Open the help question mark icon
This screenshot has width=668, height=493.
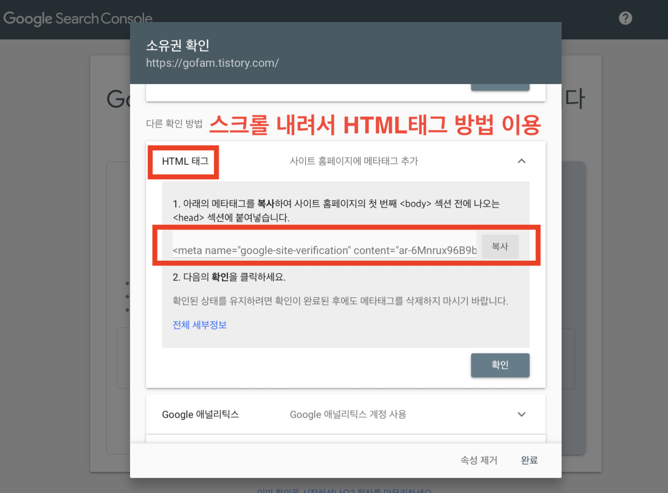[x=625, y=18]
